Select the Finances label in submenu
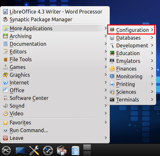 pos(127,69)
